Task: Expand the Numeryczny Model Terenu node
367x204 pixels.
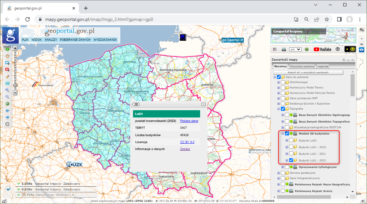Action: pos(279,87)
